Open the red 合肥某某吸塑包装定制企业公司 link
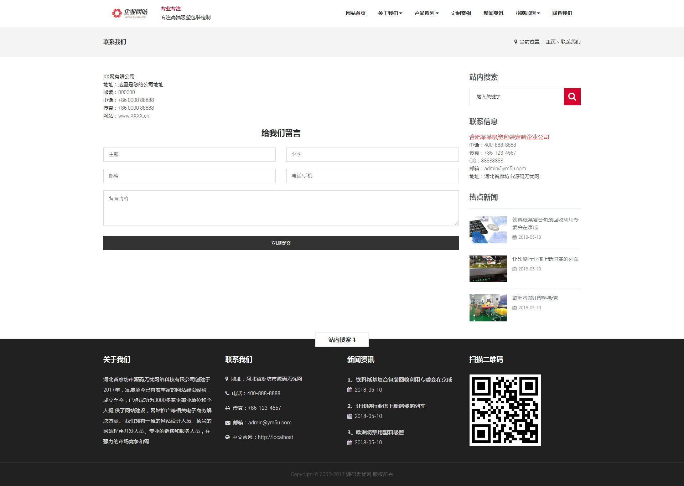The width and height of the screenshot is (684, 486). (x=509, y=137)
